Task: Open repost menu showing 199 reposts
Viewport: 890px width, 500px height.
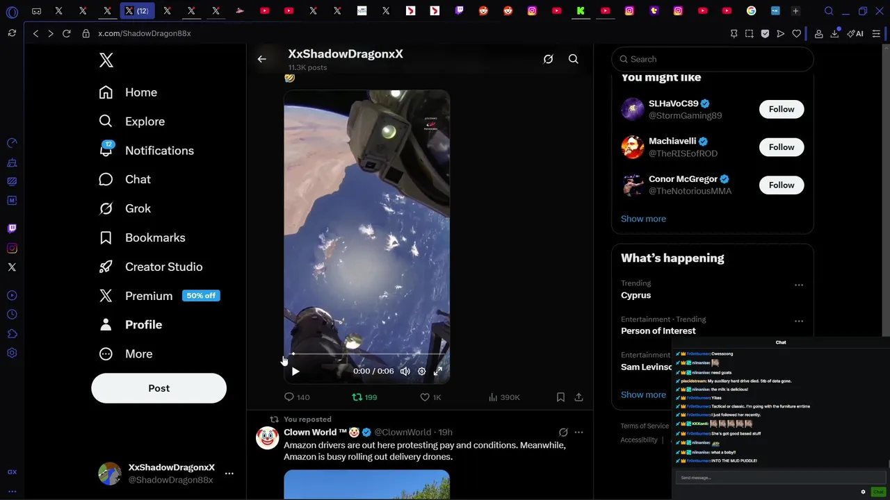Action: (364, 397)
